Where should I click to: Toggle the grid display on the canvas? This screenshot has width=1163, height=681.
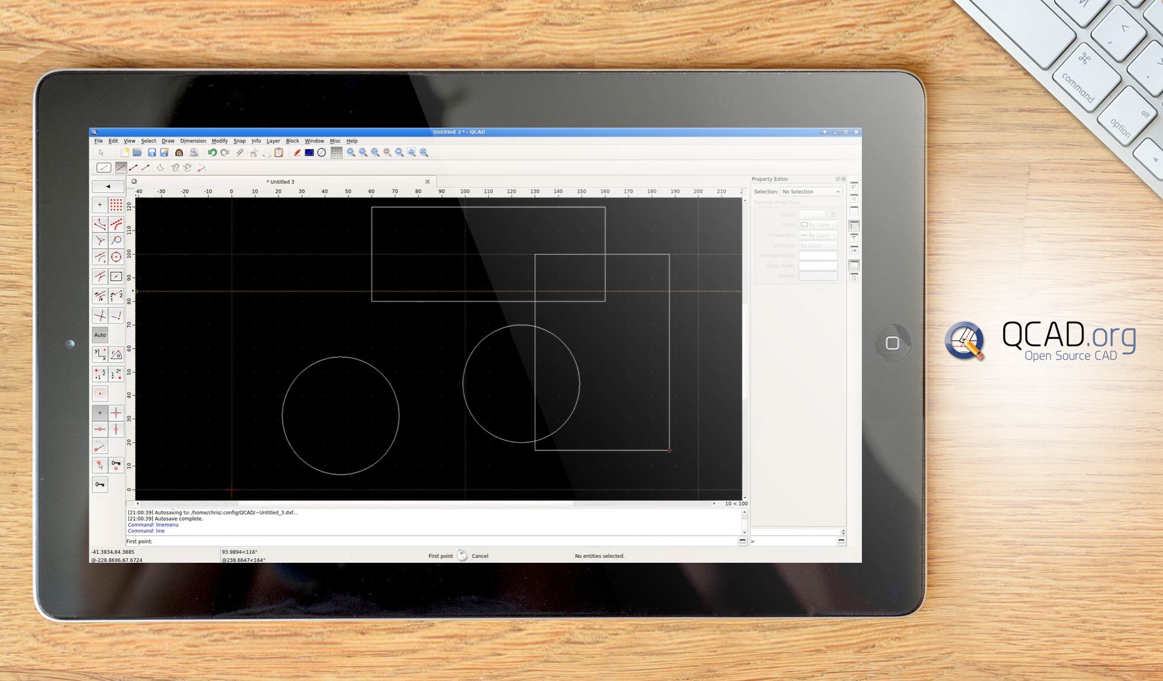coord(337,153)
